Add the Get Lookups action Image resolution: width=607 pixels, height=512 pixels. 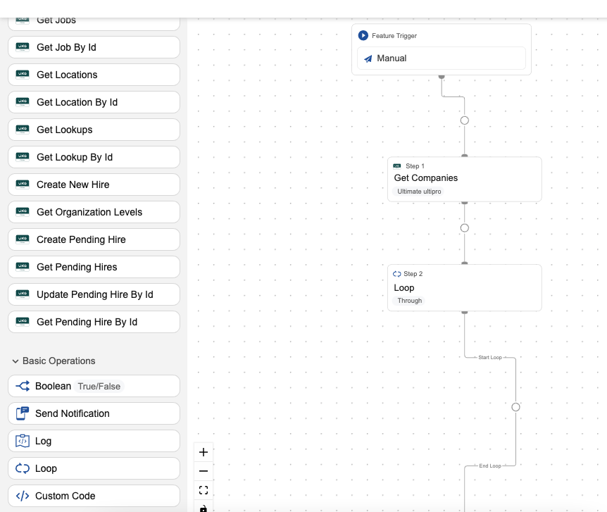tap(94, 130)
